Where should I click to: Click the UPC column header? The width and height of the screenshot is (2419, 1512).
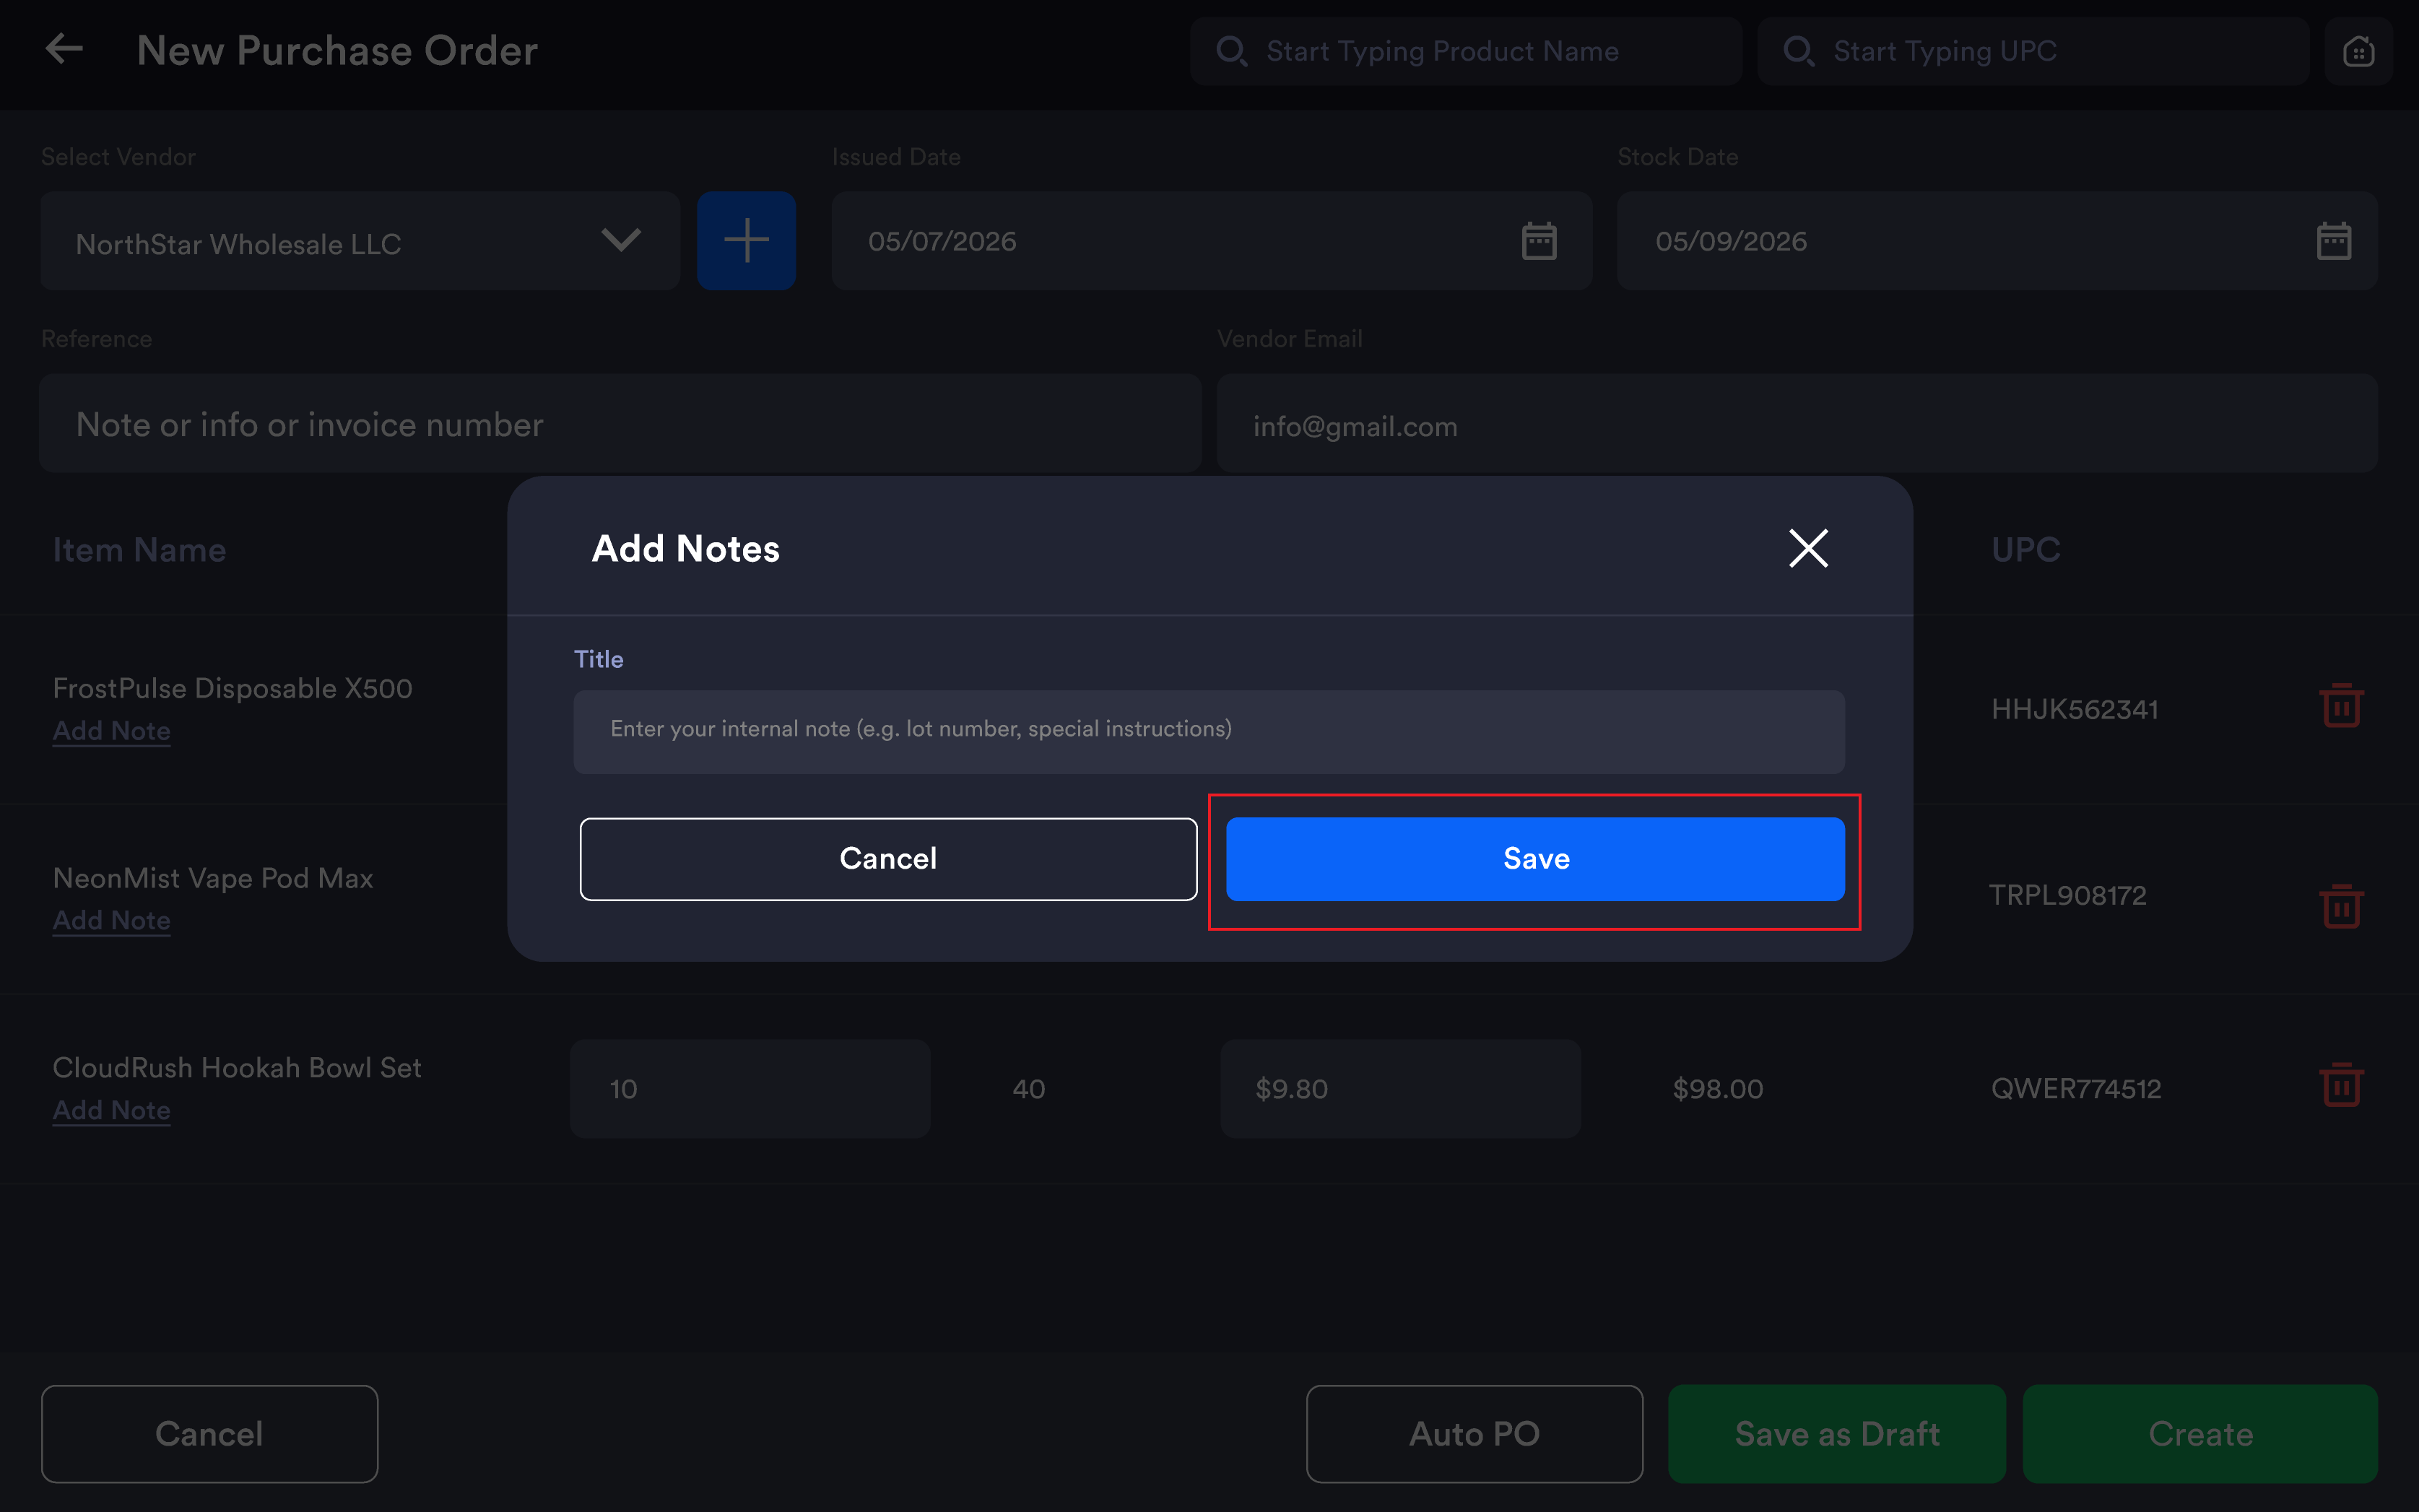coord(2025,550)
